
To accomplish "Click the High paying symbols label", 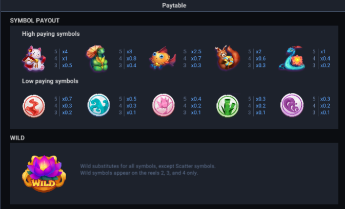I will point(51,34).
